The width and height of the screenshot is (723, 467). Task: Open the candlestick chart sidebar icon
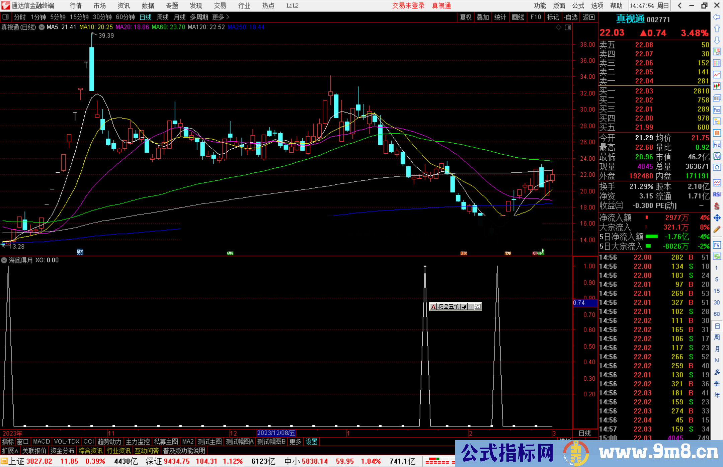pyautogui.click(x=716, y=86)
